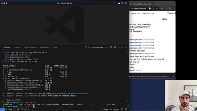This screenshot has width=197, height=111.
Task: Toggle VS Code bottom panel layout icon
Action: click(119, 3)
